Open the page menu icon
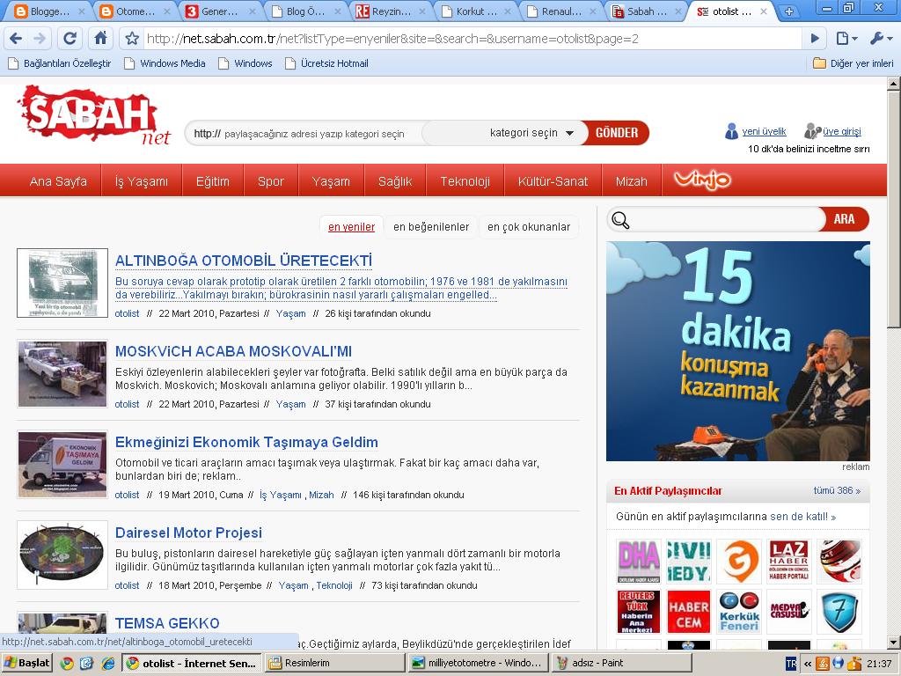The height and width of the screenshot is (676, 901). tap(846, 39)
